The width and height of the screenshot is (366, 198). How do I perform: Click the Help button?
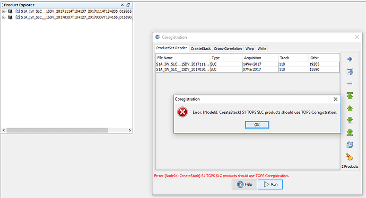click(245, 184)
